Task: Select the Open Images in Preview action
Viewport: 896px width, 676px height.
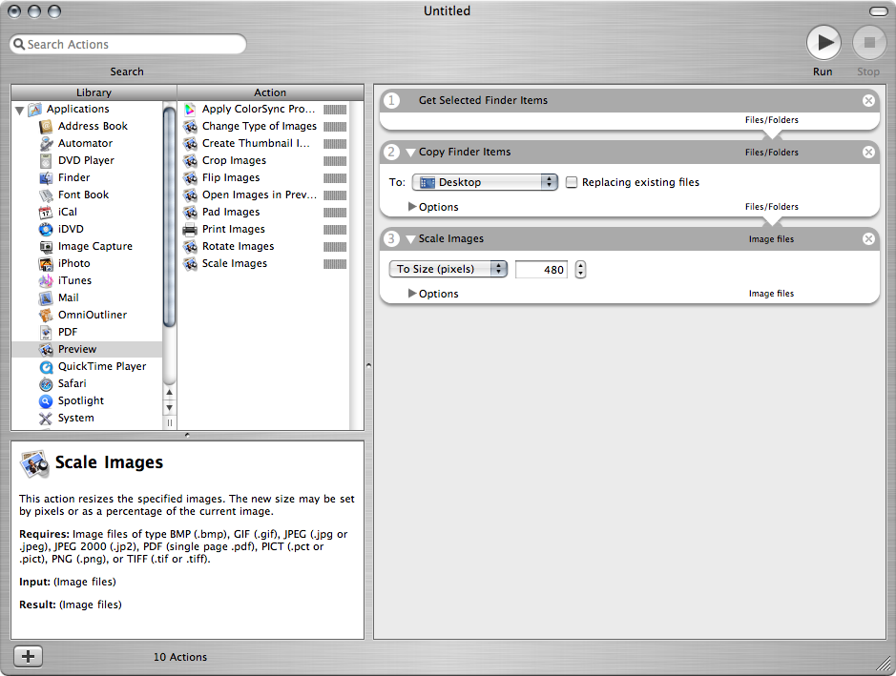Action: pyautogui.click(x=264, y=195)
